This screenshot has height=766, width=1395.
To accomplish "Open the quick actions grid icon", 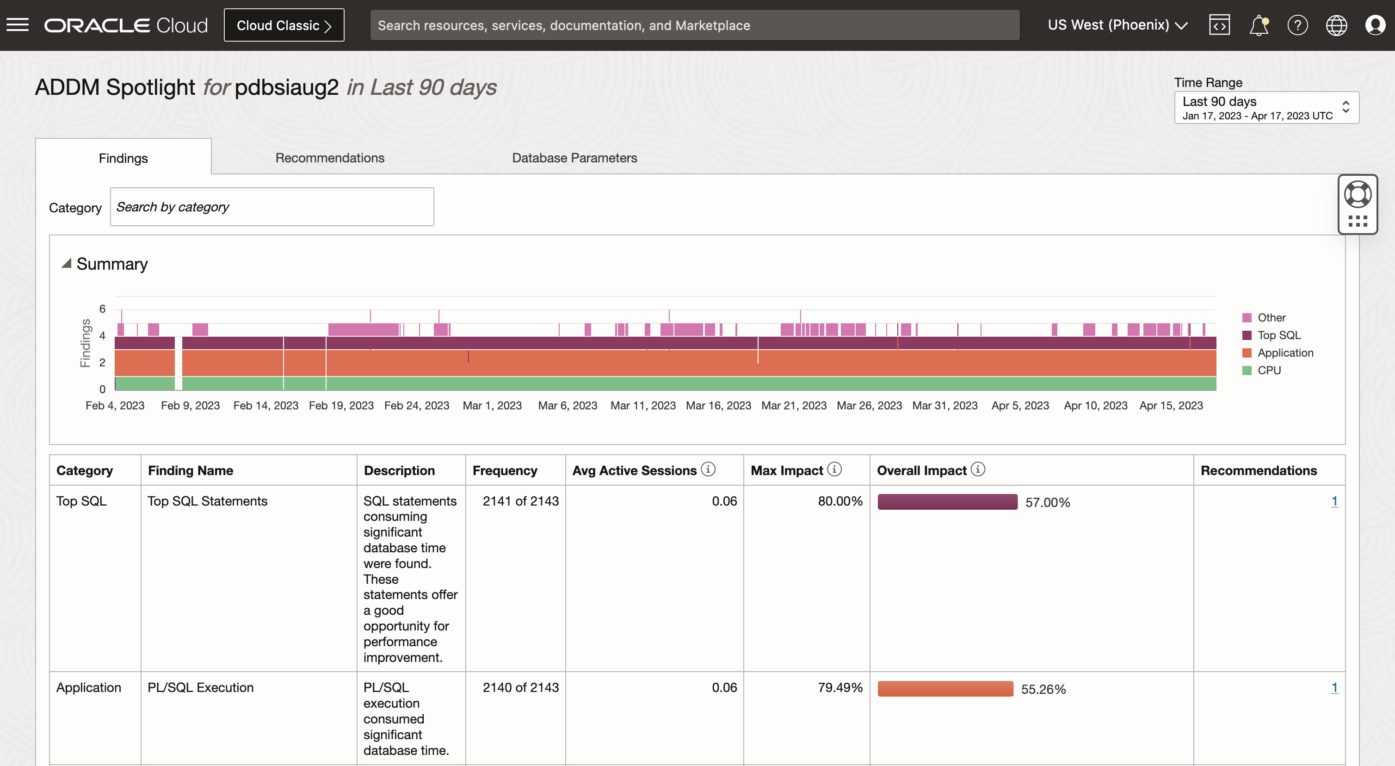I will point(1358,221).
